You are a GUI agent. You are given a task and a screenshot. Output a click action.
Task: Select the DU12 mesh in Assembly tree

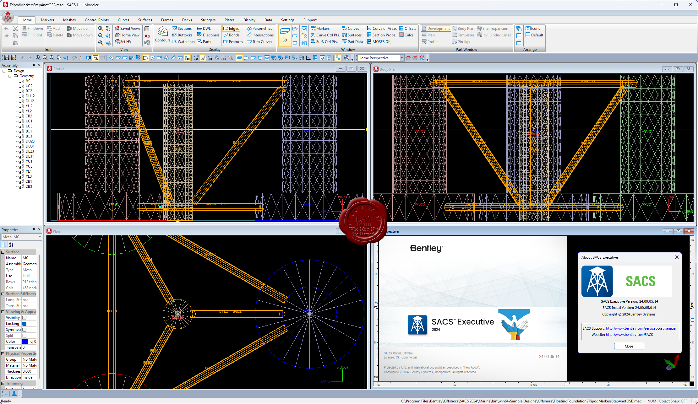(30, 96)
